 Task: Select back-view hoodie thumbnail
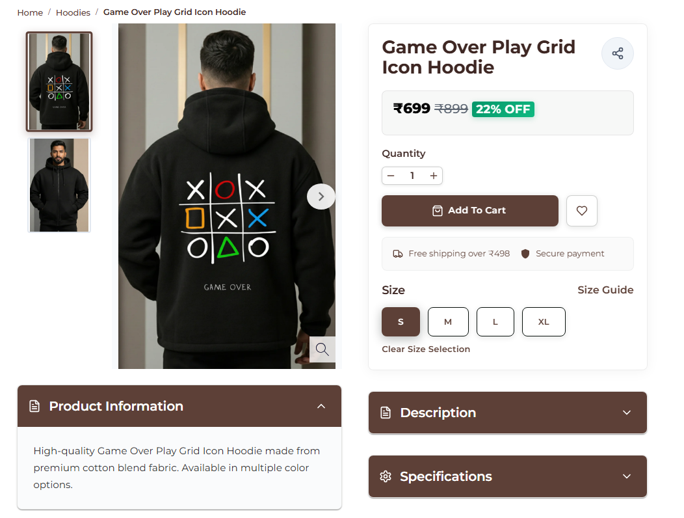(59, 81)
